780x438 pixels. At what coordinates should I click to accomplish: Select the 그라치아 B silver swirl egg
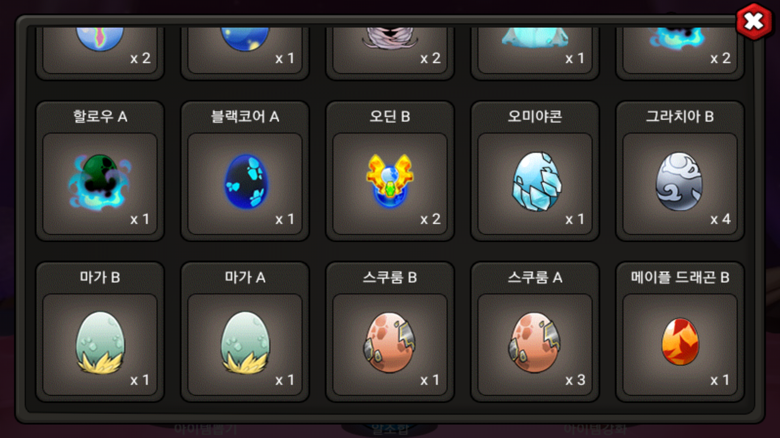(x=679, y=181)
